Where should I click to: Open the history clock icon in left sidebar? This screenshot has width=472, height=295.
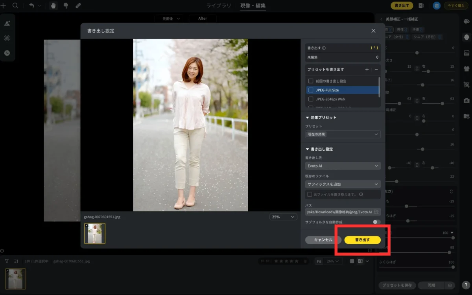[x=7, y=53]
